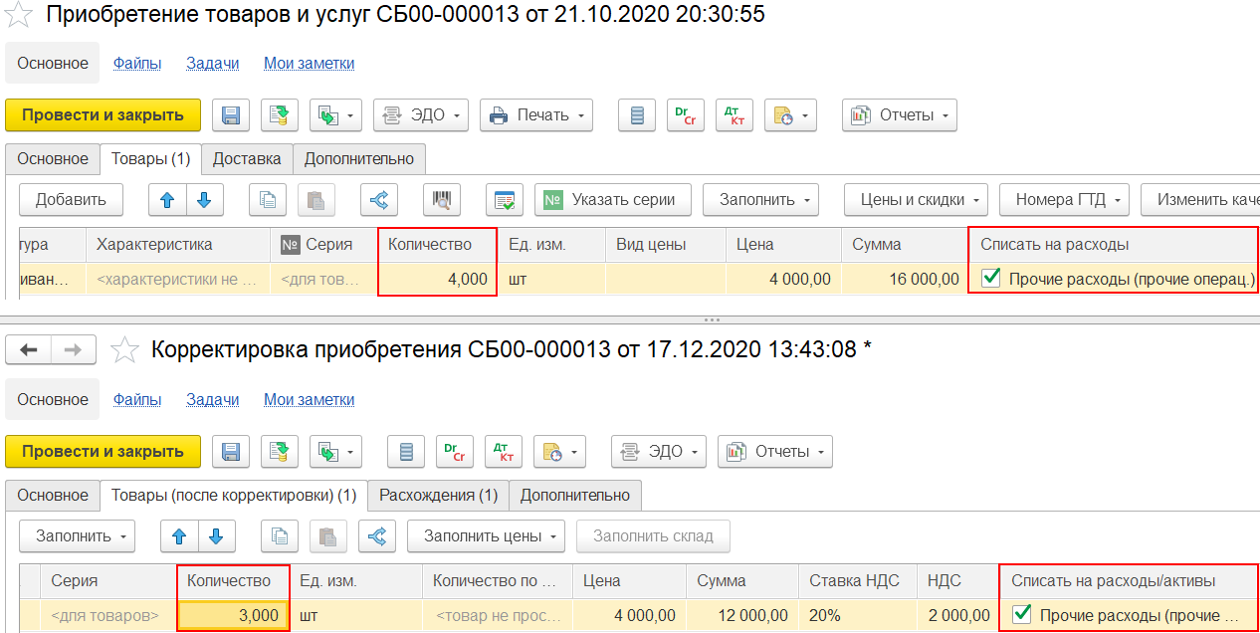Click the barcode search icon in Товары tab
This screenshot has width=1260, height=633.
click(441, 199)
